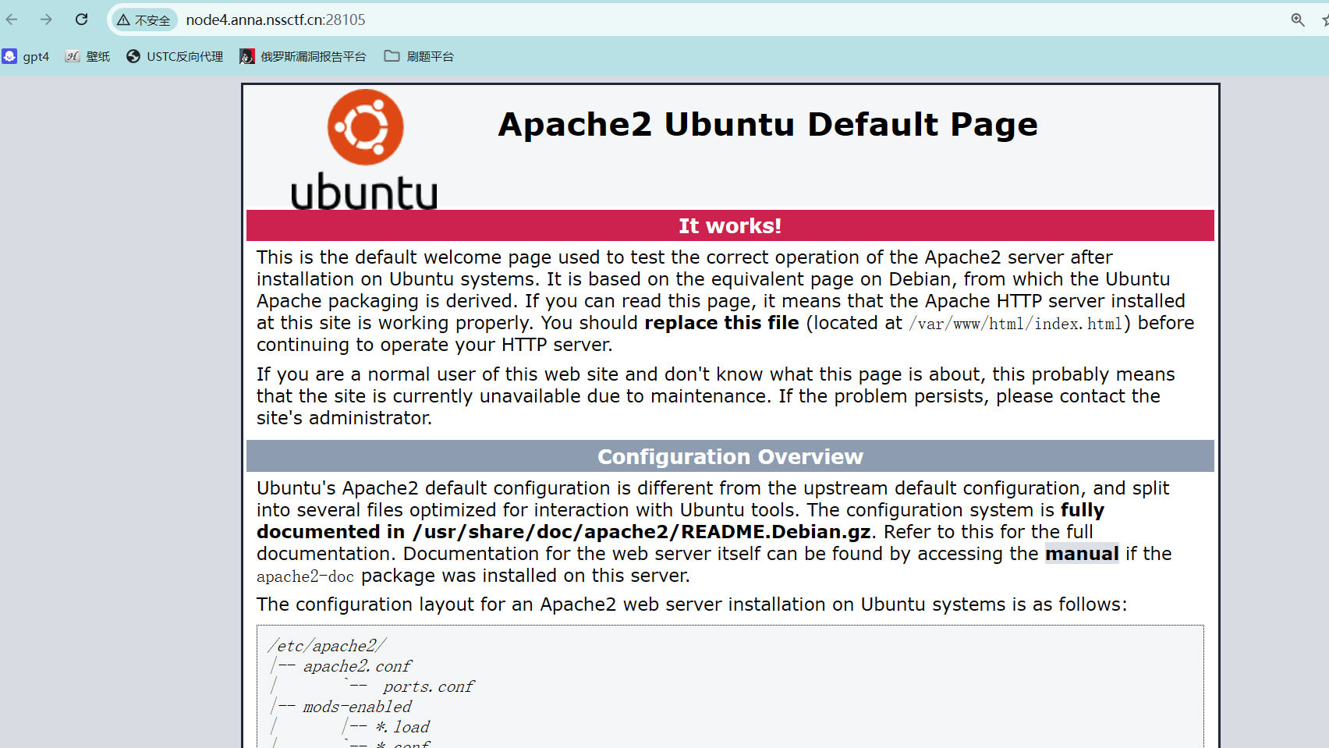Click mods-enabled in the config tree

pyautogui.click(x=356, y=707)
